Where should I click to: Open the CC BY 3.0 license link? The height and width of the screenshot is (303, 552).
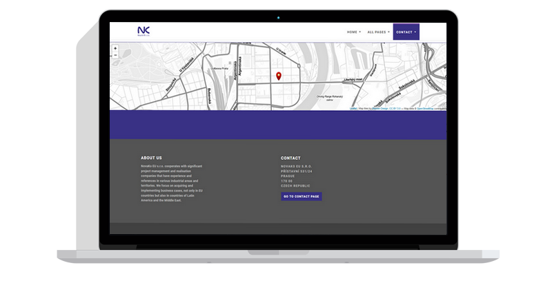[x=395, y=108]
